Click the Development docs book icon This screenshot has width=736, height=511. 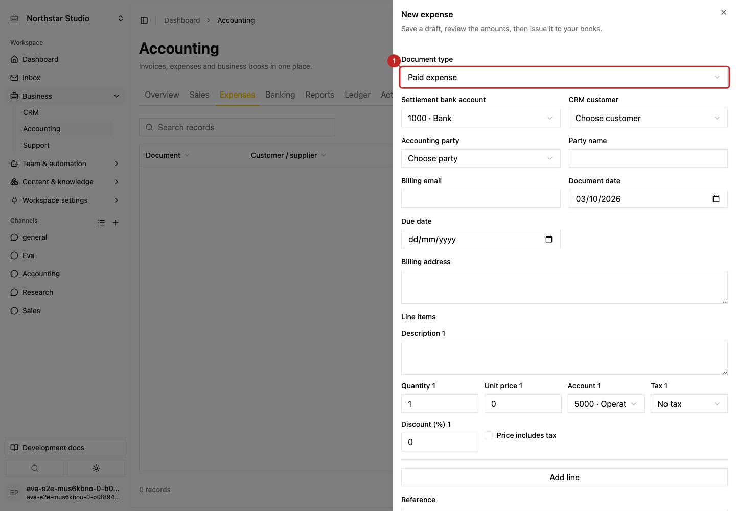[x=14, y=448]
